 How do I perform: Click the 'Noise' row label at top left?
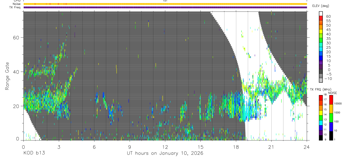tap(17, 4)
